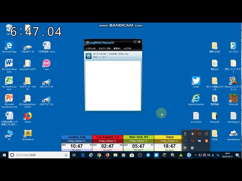242x181 pixels.
Task: Select the USB ドライブ (G) shortcut
Action: point(47,101)
